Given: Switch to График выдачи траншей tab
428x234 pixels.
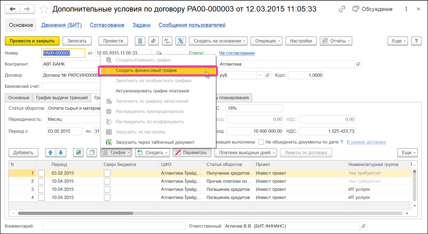Looking at the screenshot, I should click(x=62, y=98).
